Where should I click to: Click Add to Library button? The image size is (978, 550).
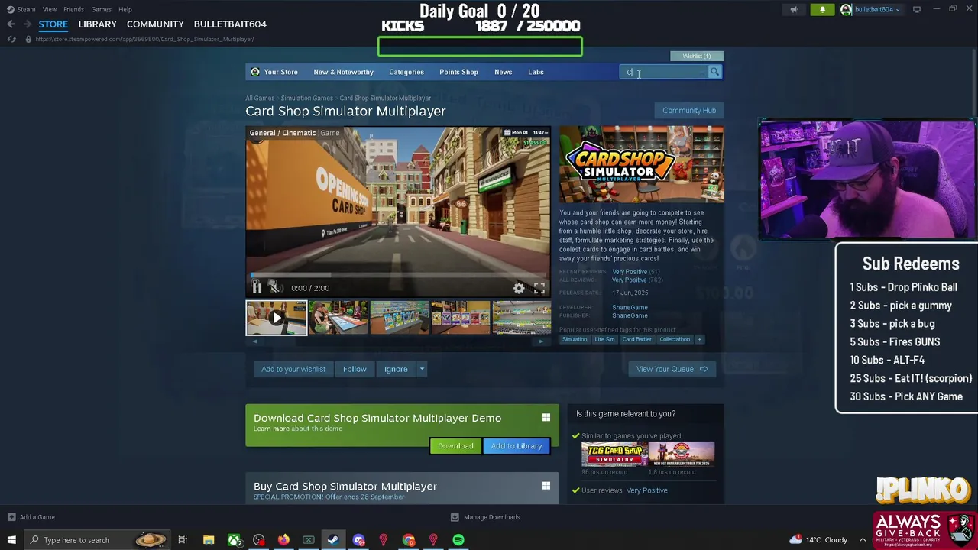coord(517,446)
